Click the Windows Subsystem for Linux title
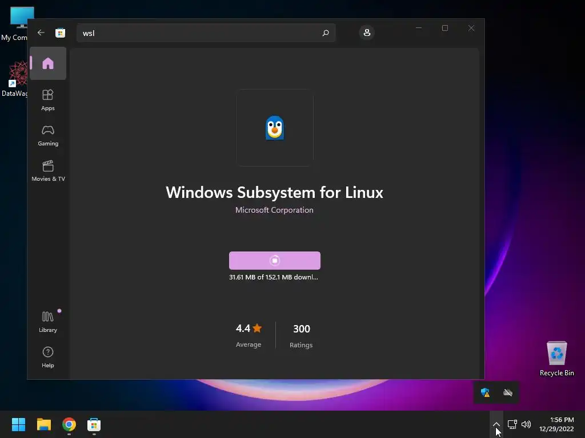Screen dimensions: 585x438 coord(274,193)
